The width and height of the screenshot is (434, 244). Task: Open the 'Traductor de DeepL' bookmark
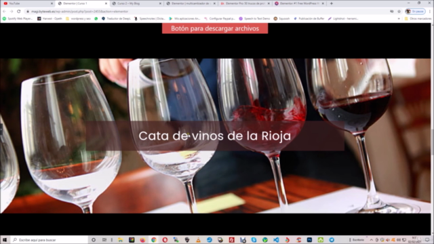click(x=116, y=18)
